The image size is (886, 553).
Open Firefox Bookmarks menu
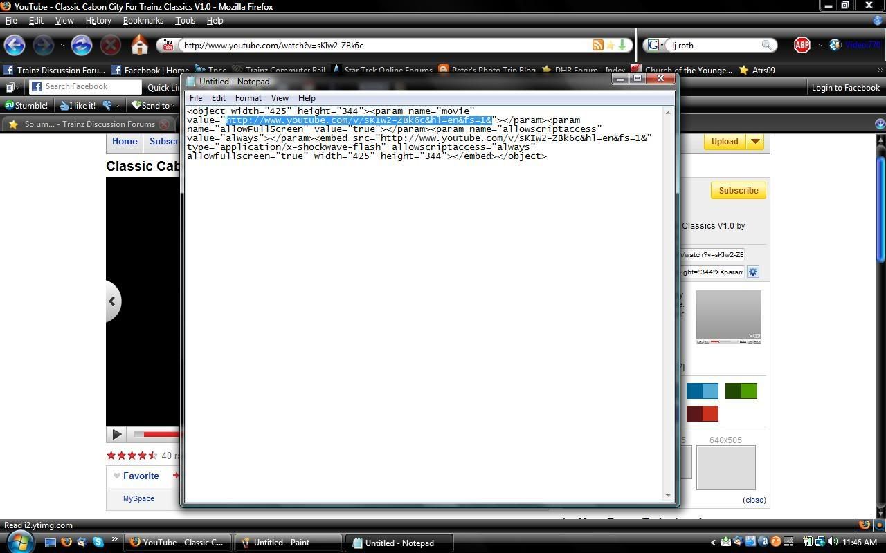point(143,21)
